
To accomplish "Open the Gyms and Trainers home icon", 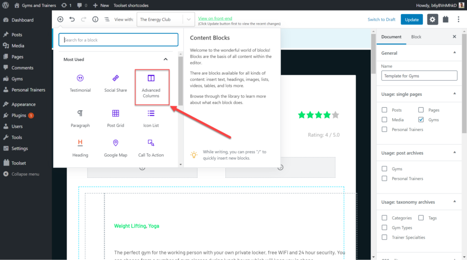I will tap(17, 5).
